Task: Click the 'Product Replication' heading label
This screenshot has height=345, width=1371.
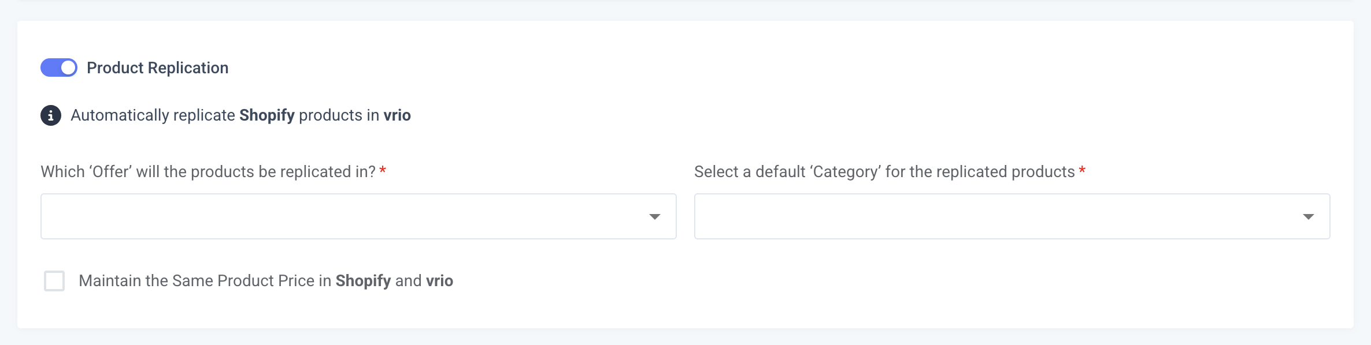Action: click(158, 68)
